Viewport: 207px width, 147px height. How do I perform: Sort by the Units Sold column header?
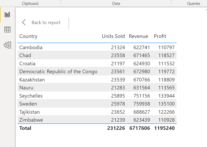pyautogui.click(x=113, y=36)
